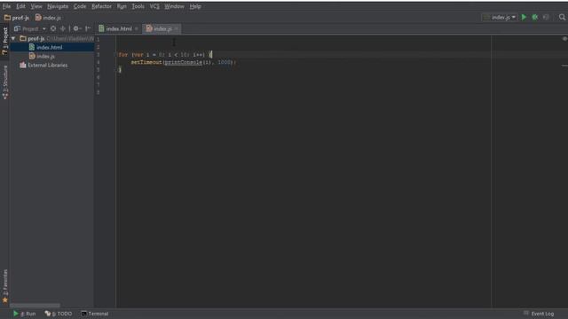Viewport: 568px width, 319px height.
Task: Open the Event Log
Action: (539, 314)
